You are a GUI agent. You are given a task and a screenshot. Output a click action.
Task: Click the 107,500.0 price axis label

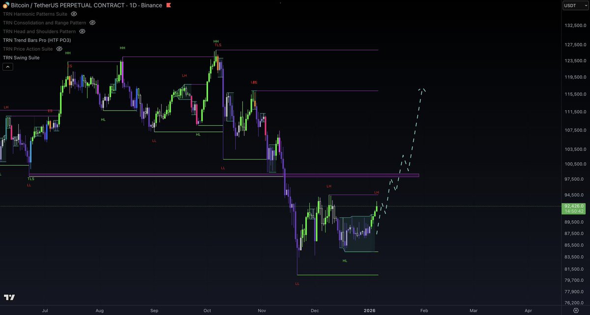point(574,130)
